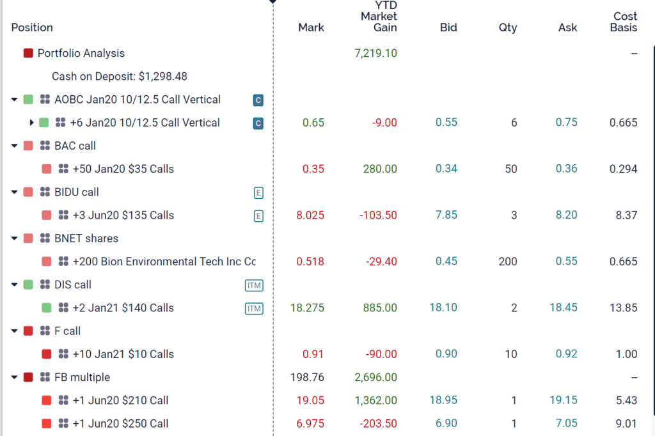Click the red Portfolio Analysis color square
The width and height of the screenshot is (655, 436).
point(28,54)
